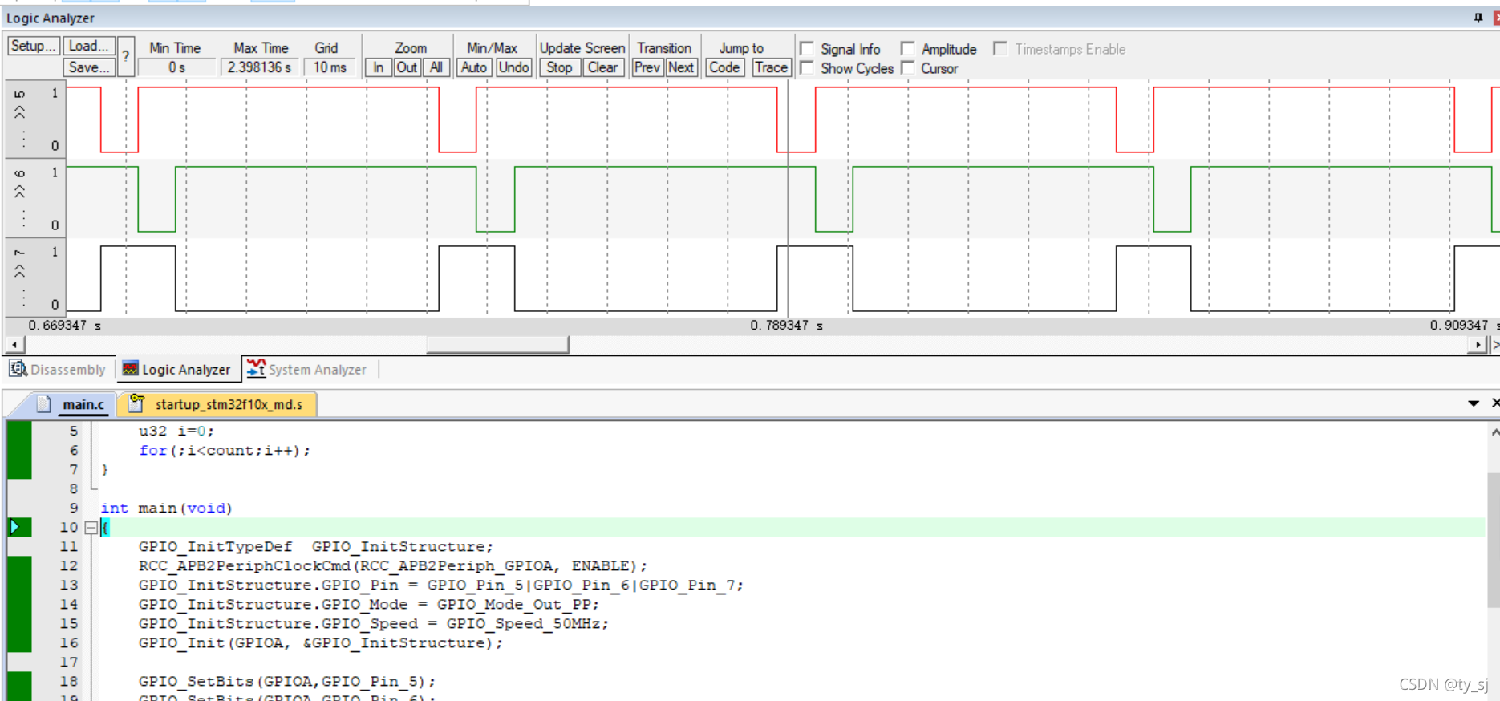
Task: Clear the logic analyzer screen
Action: click(x=602, y=67)
